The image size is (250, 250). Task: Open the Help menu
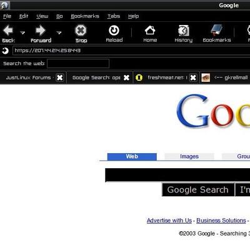pyautogui.click(x=133, y=16)
